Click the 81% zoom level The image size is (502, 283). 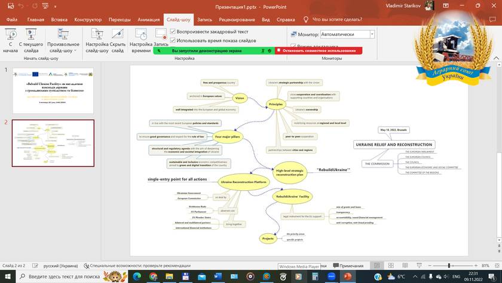click(485, 266)
